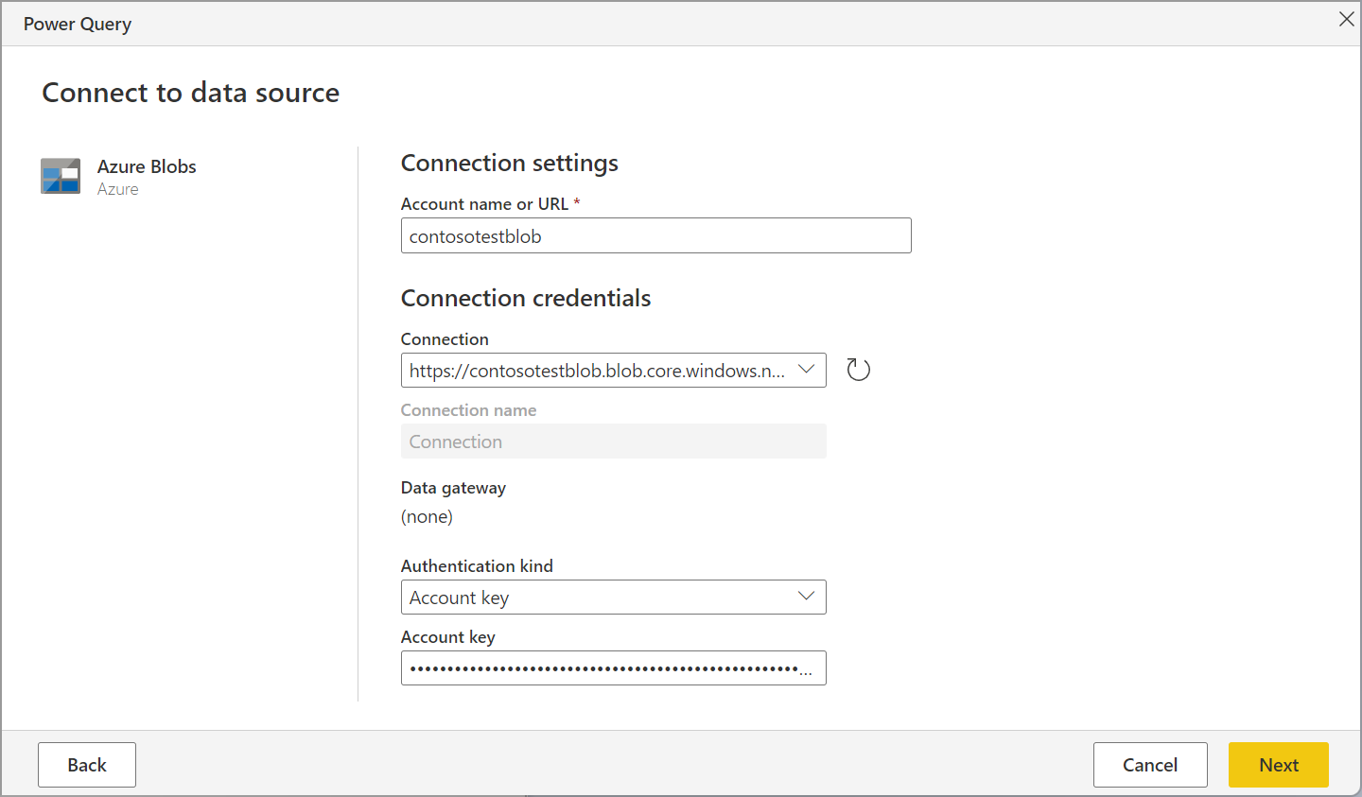This screenshot has width=1362, height=797.
Task: Select the Azure Blobs connector name
Action: point(147,166)
